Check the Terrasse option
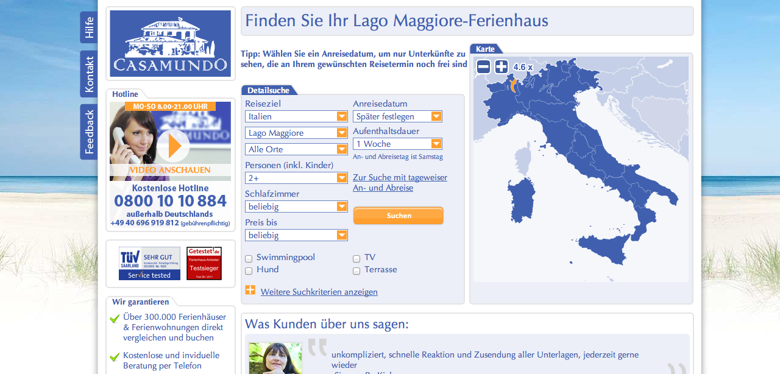The width and height of the screenshot is (780, 374). (356, 270)
